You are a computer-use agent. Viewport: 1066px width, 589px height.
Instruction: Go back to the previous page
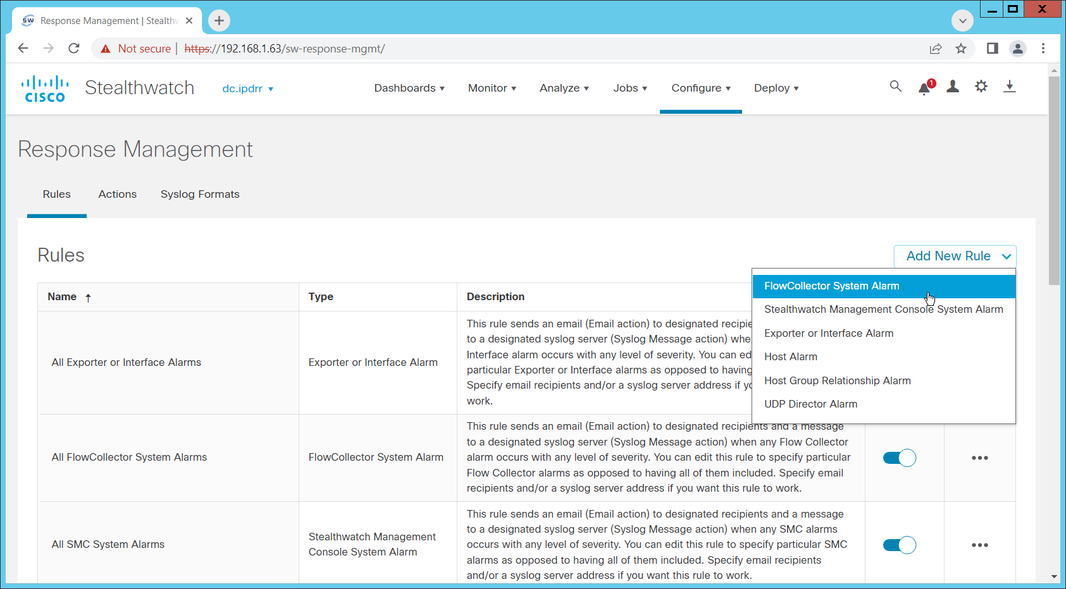tap(23, 49)
